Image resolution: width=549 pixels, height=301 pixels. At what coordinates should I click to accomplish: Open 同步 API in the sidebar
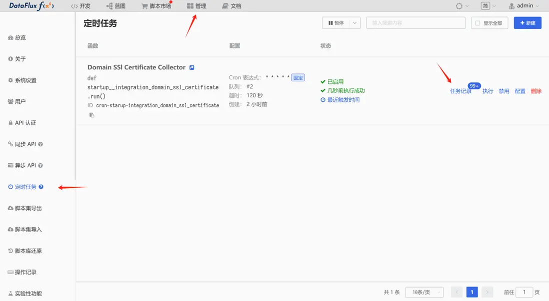pos(22,144)
